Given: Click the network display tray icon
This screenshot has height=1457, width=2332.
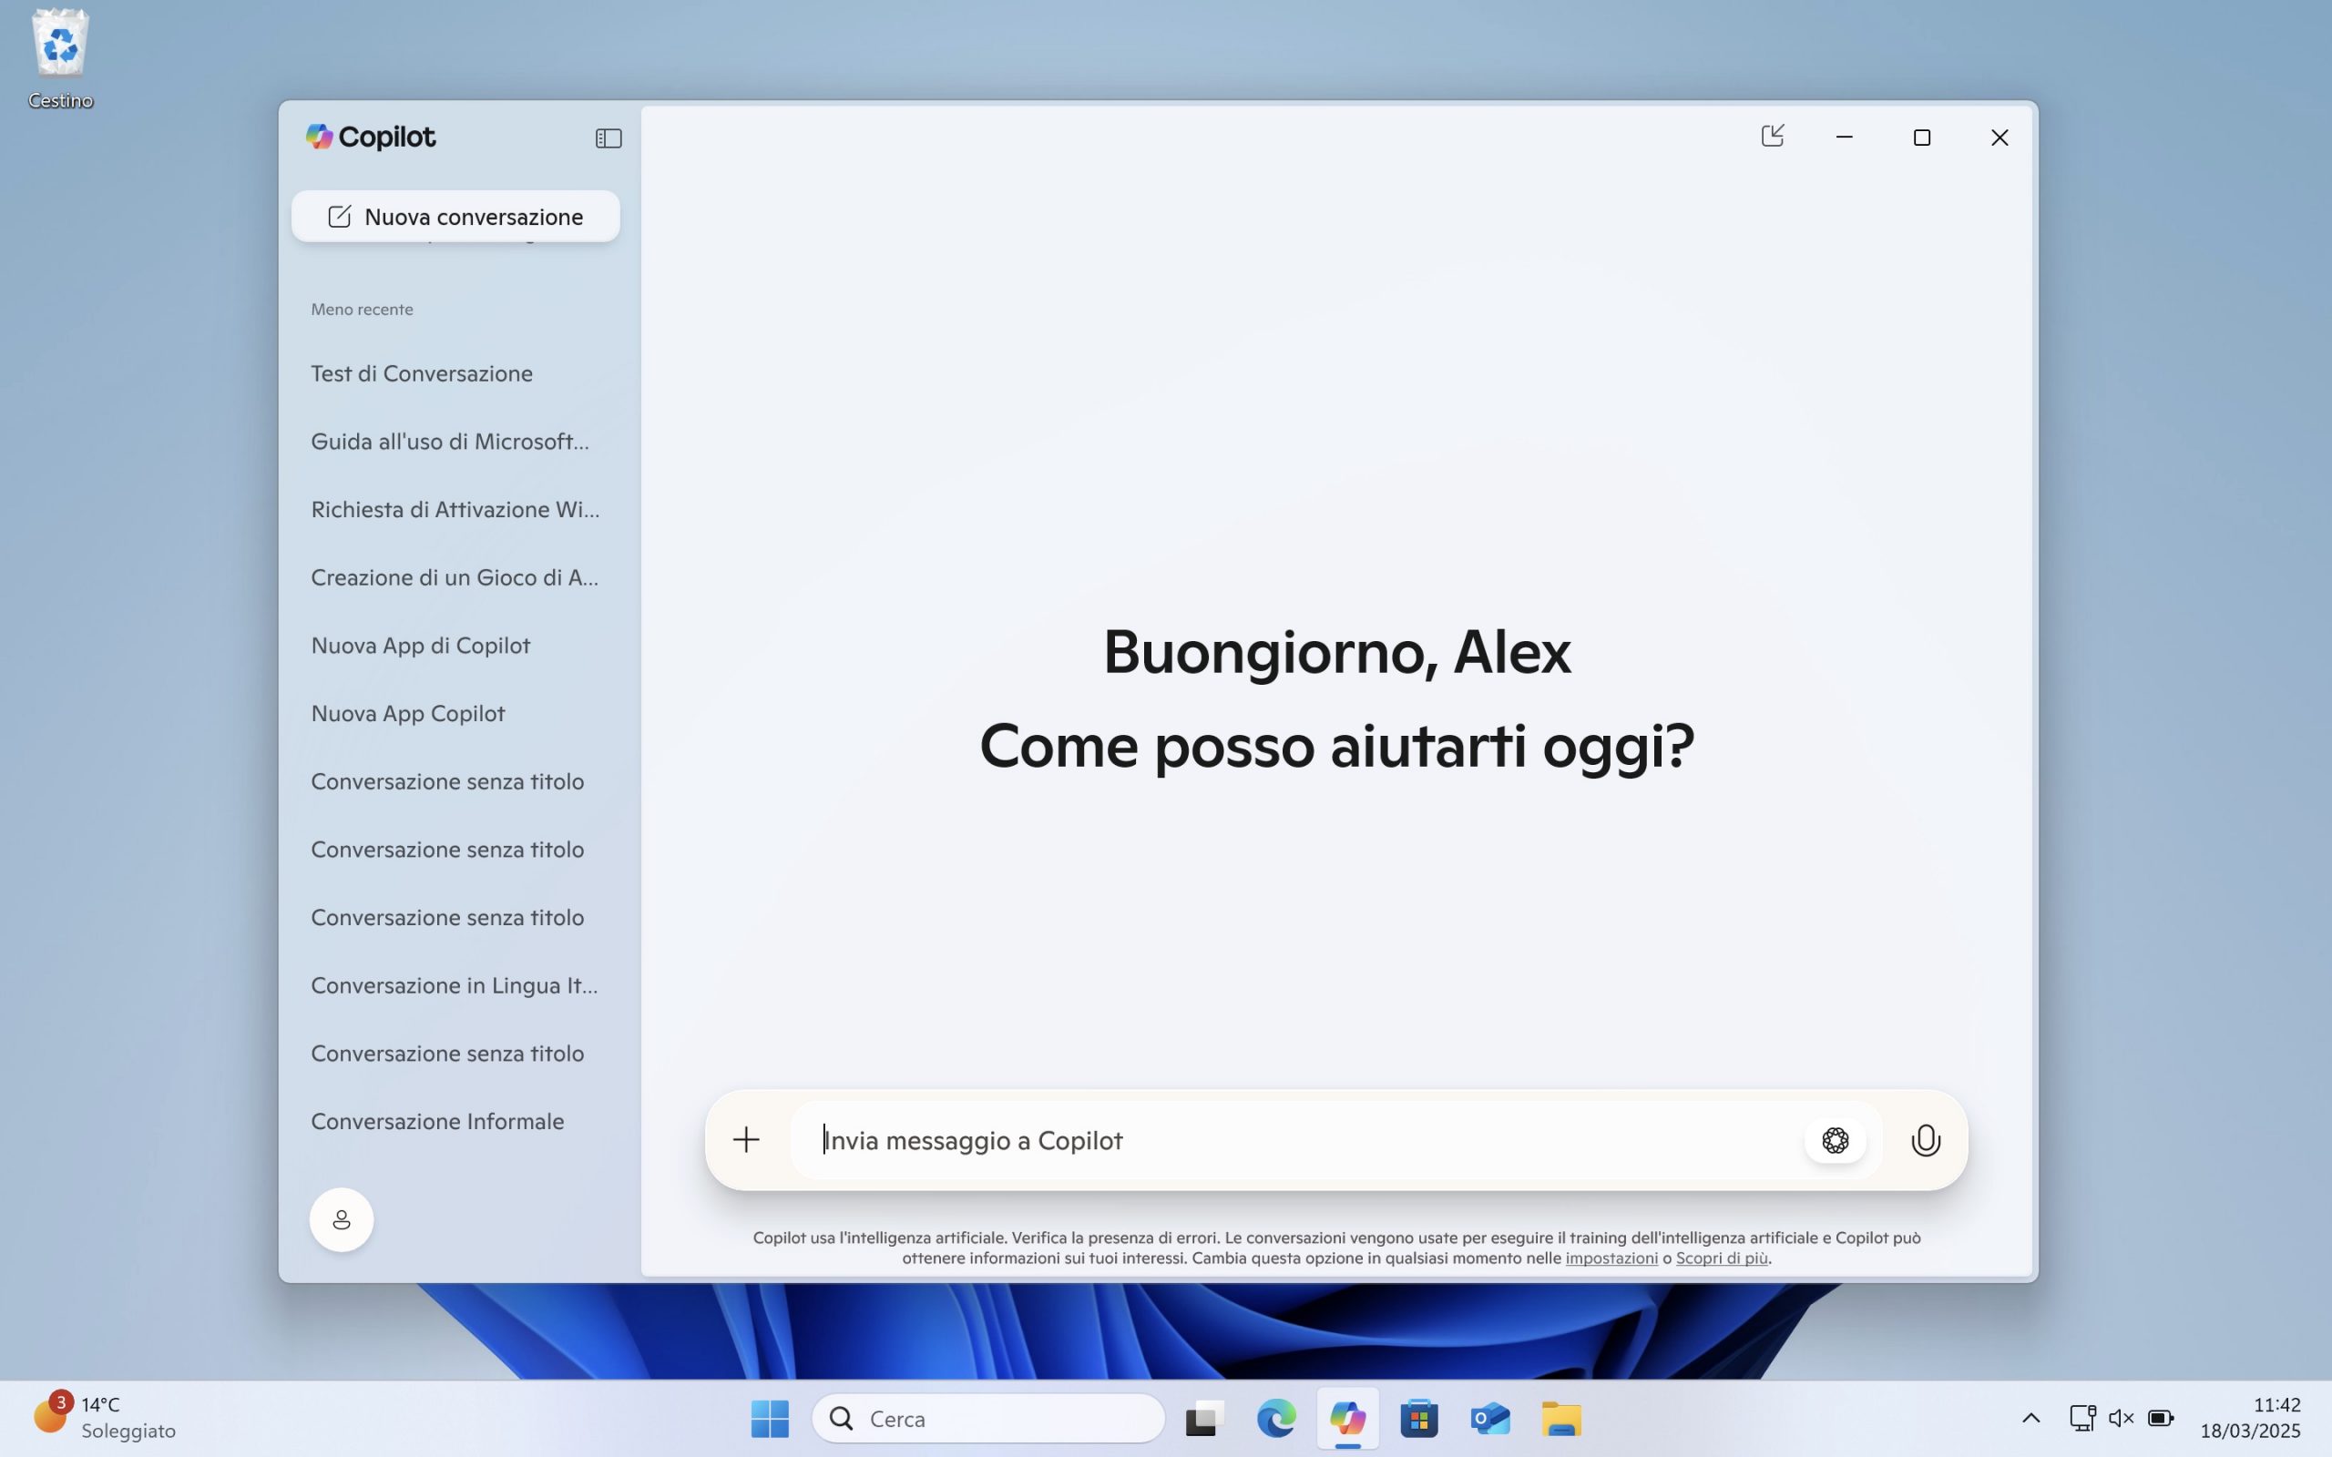Looking at the screenshot, I should point(2082,1418).
